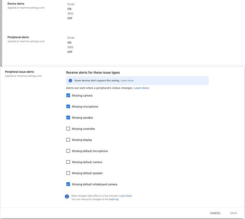Collapse the Peripheral issue alerts heading

[x=19, y=72]
